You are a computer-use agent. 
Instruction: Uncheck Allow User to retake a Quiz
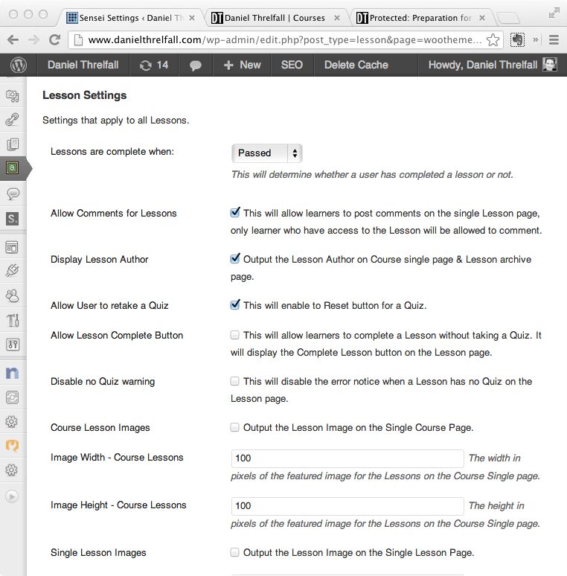click(235, 305)
